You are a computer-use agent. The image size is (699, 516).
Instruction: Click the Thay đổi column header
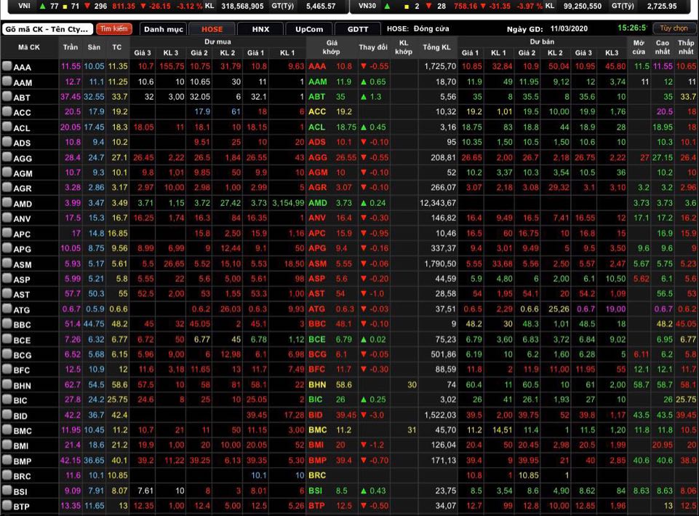point(373,47)
